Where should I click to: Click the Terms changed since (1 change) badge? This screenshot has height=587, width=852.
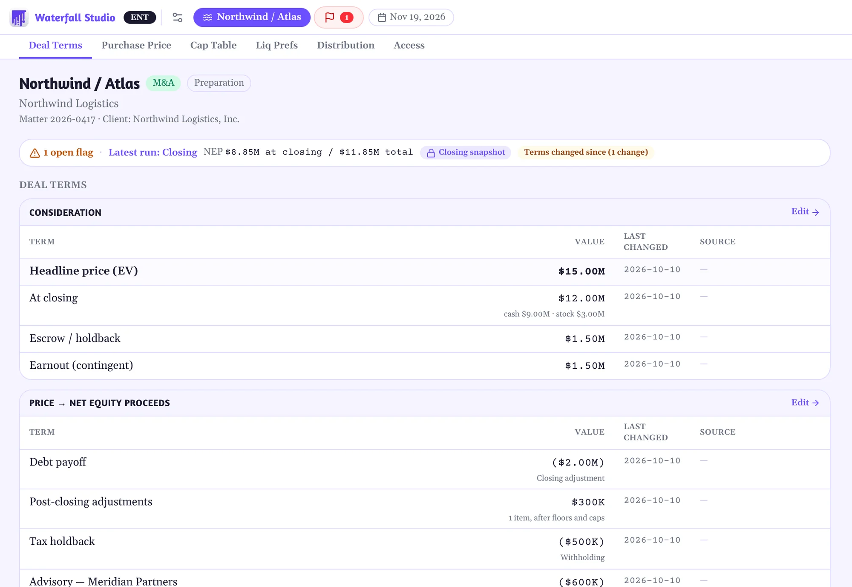click(x=586, y=152)
